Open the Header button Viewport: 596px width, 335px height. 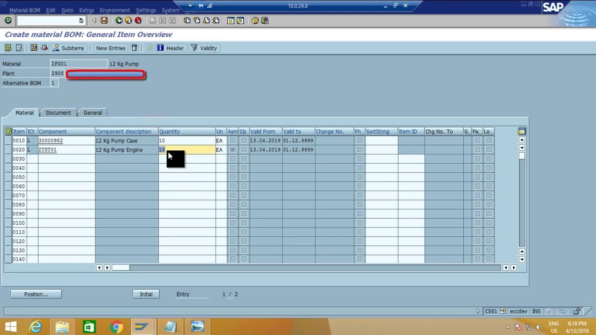[x=170, y=48]
